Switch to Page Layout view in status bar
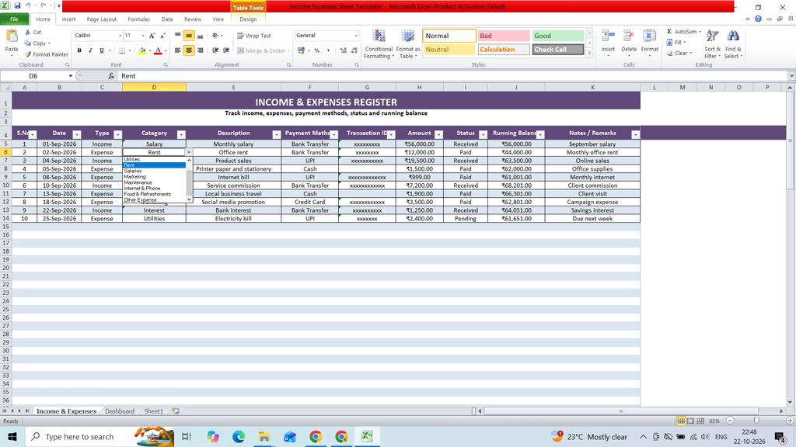Viewport: 796px width, 447px height. coord(690,421)
